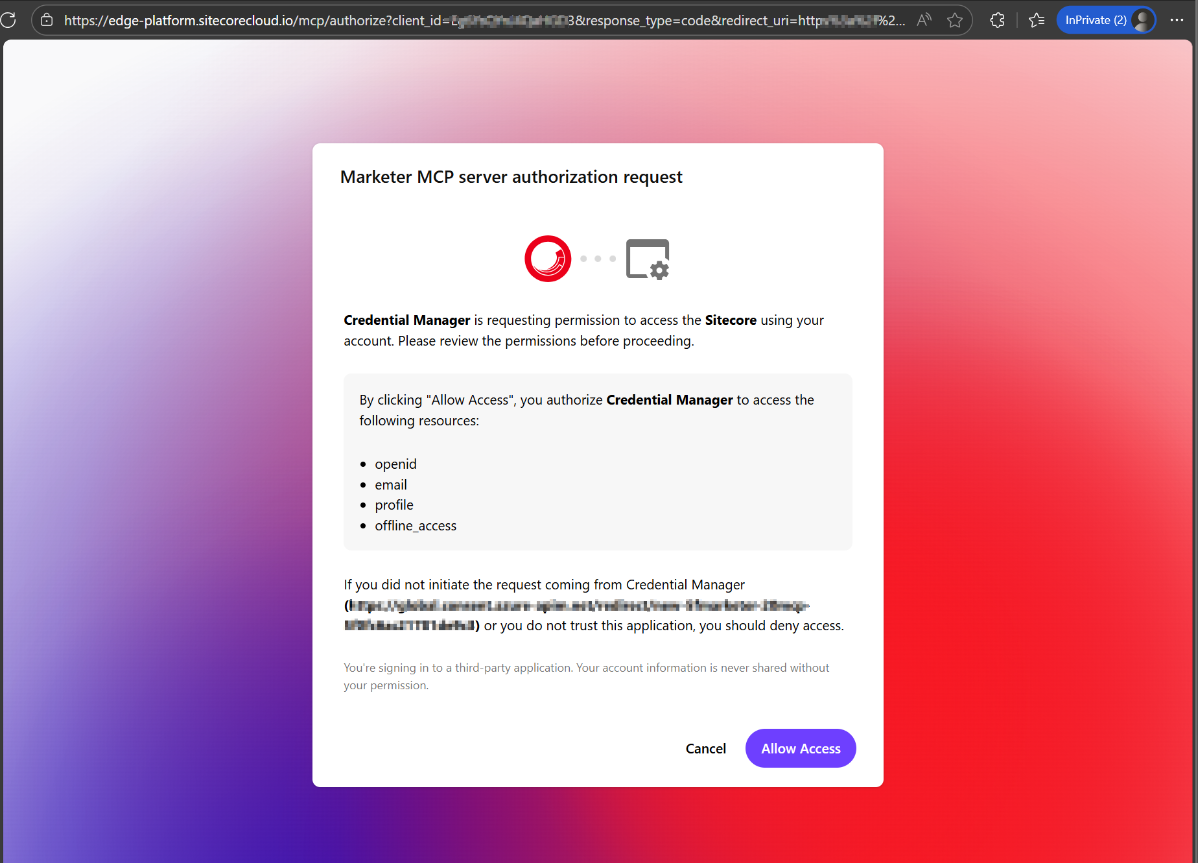Viewport: 1198px width, 863px height.
Task: Reload the page with the refresh icon
Action: [x=8, y=20]
